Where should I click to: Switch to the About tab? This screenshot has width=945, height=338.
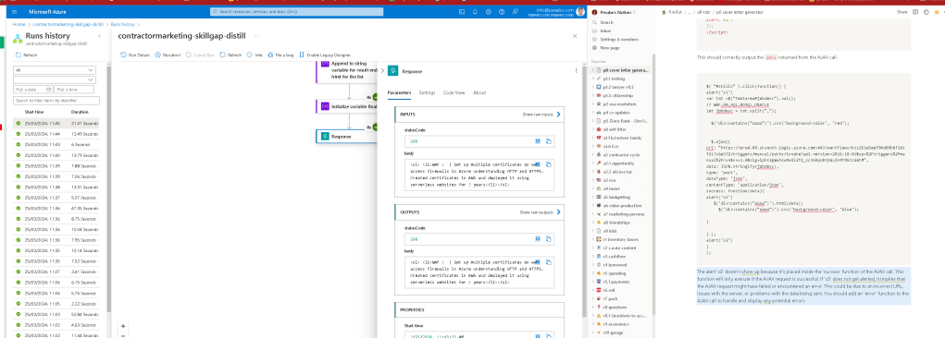click(x=479, y=92)
